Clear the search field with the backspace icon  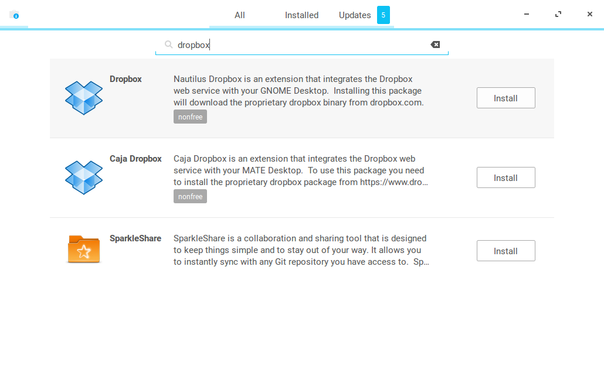pyautogui.click(x=435, y=45)
